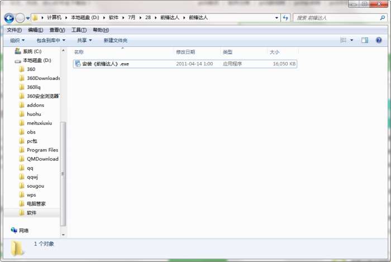The image size is (391, 262).
Task: Open the 共享 dropdown
Action: coord(84,40)
